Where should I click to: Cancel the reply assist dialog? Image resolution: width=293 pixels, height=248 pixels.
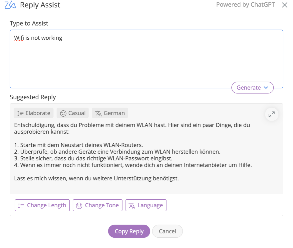[x=167, y=231]
